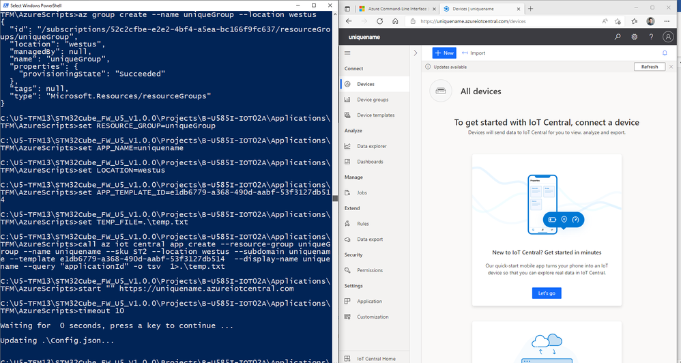Open settings gear in IoT Central header
Image resolution: width=681 pixels, height=363 pixels.
635,37
